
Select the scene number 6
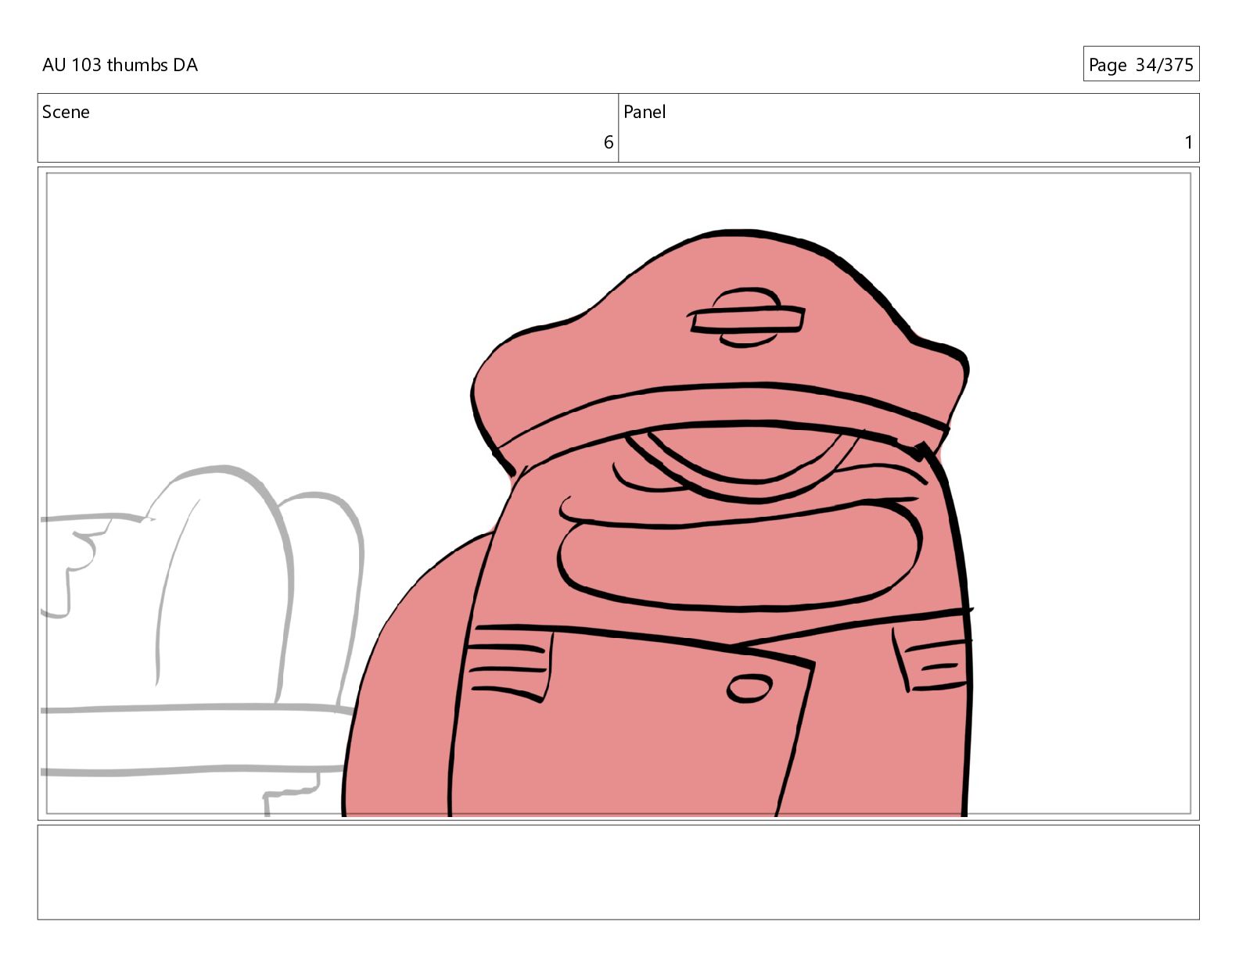pos(608,142)
